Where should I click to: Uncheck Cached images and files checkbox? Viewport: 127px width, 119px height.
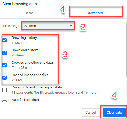tap(4, 78)
